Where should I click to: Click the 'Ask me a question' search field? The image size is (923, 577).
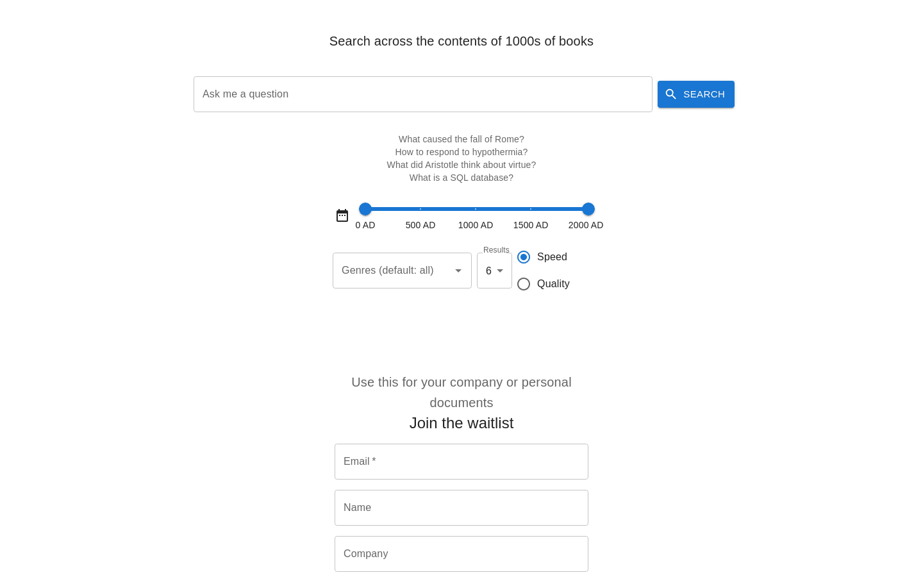click(423, 94)
